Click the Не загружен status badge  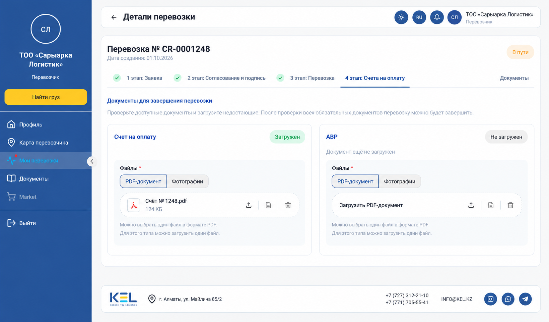tap(506, 137)
